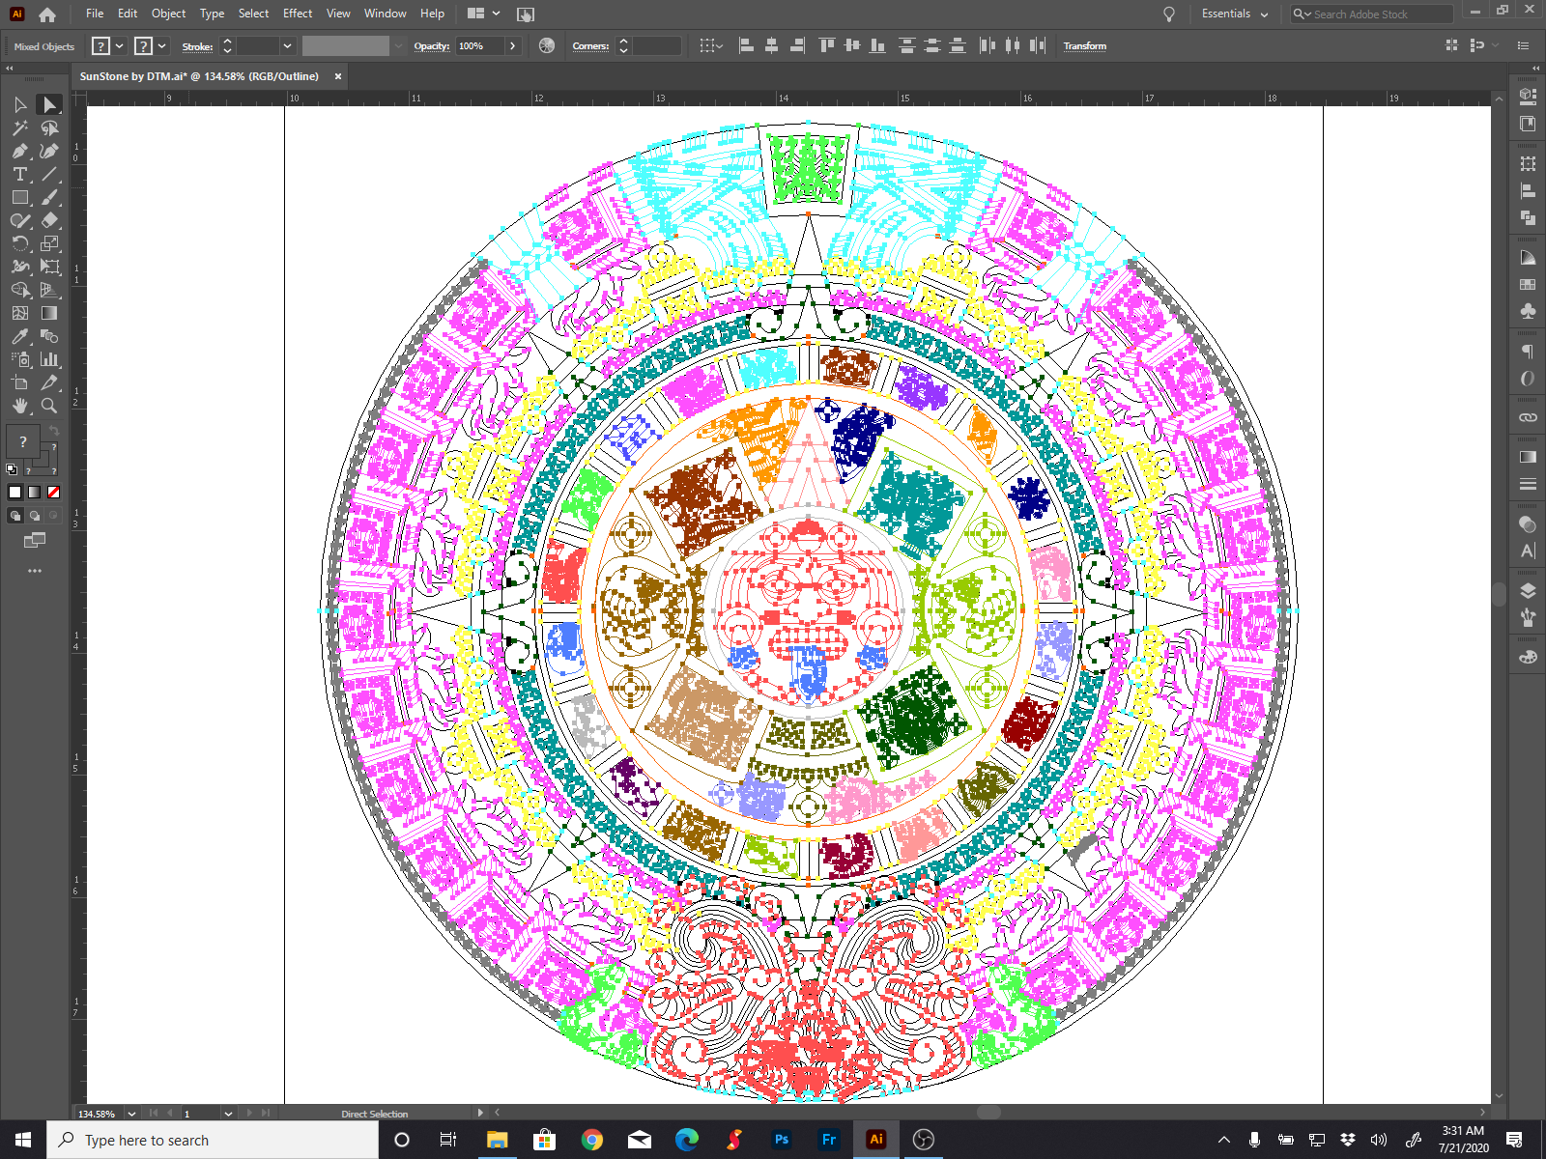Open the File menu
The height and width of the screenshot is (1159, 1546).
click(x=95, y=14)
